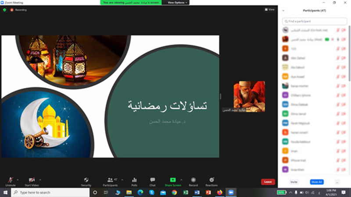Unmute the microphone
The height and width of the screenshot is (197, 351).
(x=10, y=180)
